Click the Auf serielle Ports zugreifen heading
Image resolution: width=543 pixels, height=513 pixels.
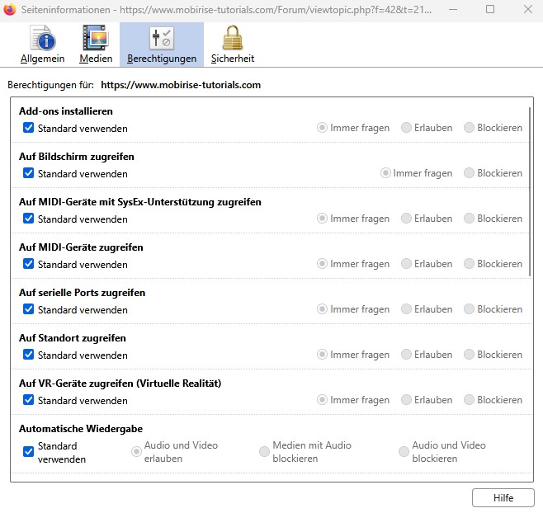coord(82,293)
